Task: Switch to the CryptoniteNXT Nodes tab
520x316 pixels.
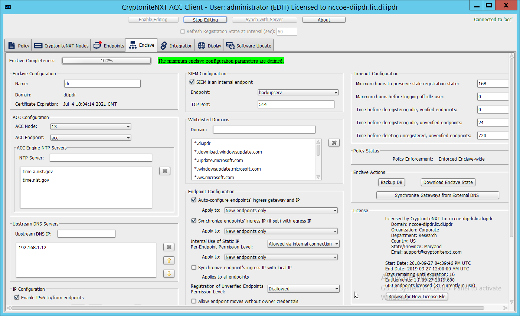Action: pyautogui.click(x=61, y=46)
